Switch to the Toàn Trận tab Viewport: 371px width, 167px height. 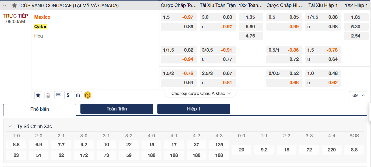117,109
